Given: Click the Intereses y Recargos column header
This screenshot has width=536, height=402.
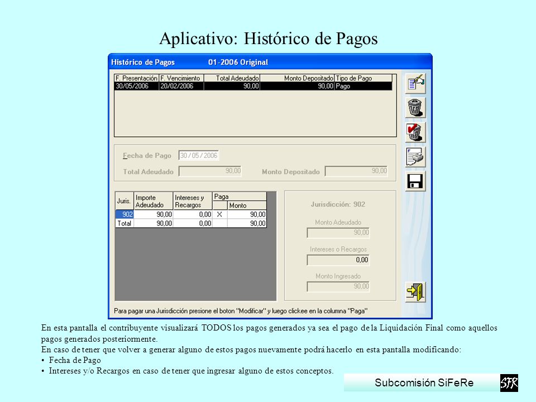Looking at the screenshot, I should click(x=193, y=201).
